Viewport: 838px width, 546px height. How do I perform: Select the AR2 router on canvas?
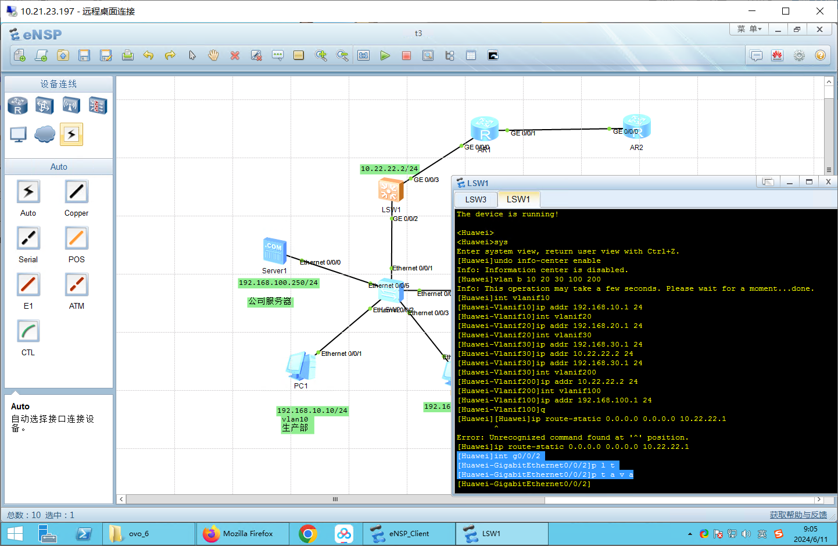636,127
